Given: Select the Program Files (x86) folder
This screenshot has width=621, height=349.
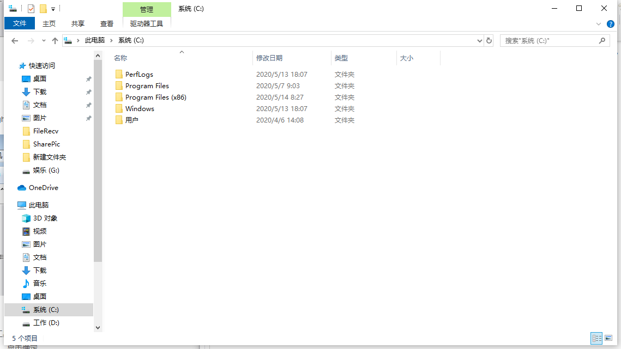Looking at the screenshot, I should tap(155, 97).
